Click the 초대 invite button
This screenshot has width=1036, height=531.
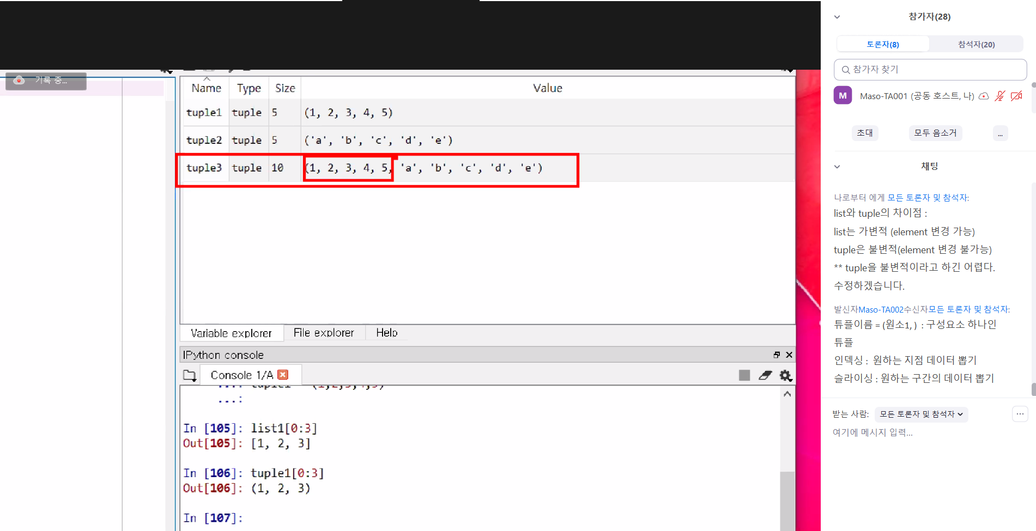[x=865, y=133]
